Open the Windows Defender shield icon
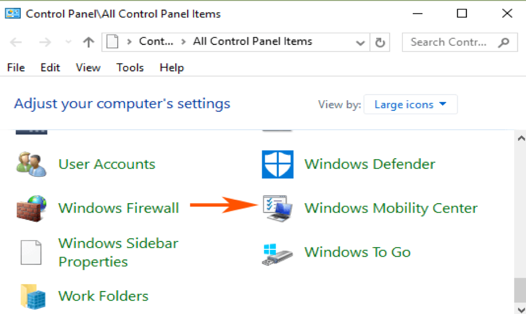 coord(278,164)
